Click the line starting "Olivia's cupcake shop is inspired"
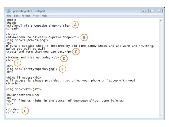The height and width of the screenshot is (127, 169). point(80,46)
